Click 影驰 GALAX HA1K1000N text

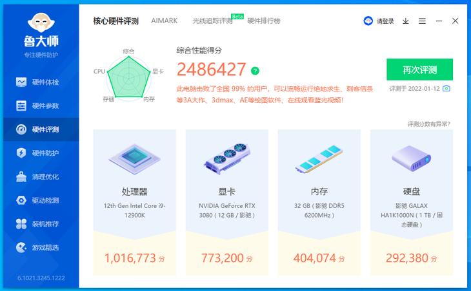click(x=411, y=215)
